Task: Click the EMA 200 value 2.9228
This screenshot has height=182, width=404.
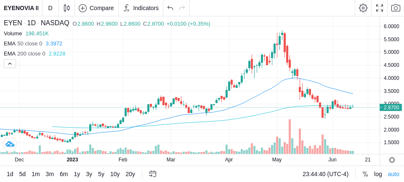Action: 57,53
